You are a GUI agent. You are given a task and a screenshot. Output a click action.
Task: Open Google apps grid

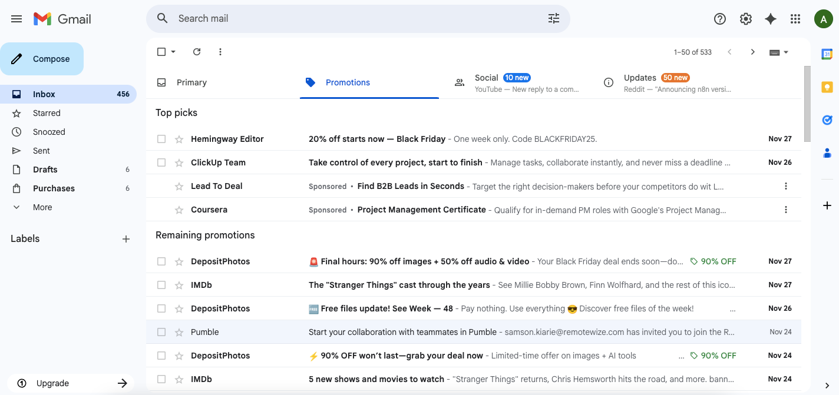point(795,18)
